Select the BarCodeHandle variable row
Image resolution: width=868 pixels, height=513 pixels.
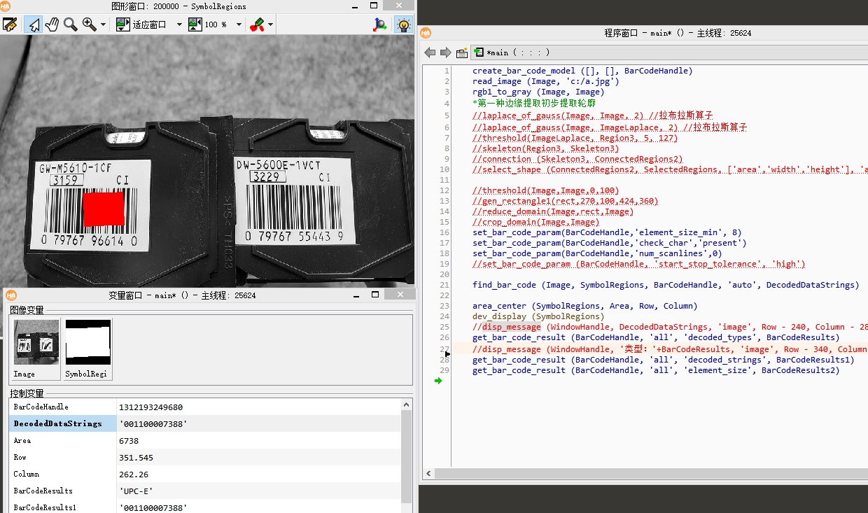tap(204, 407)
